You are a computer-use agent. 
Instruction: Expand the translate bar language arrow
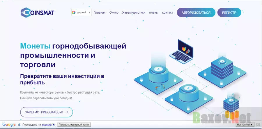click(53, 125)
